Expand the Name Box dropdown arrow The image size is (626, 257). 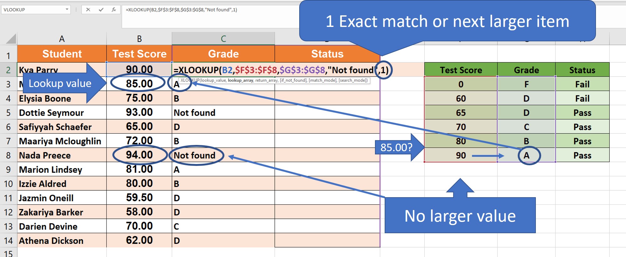point(67,9)
